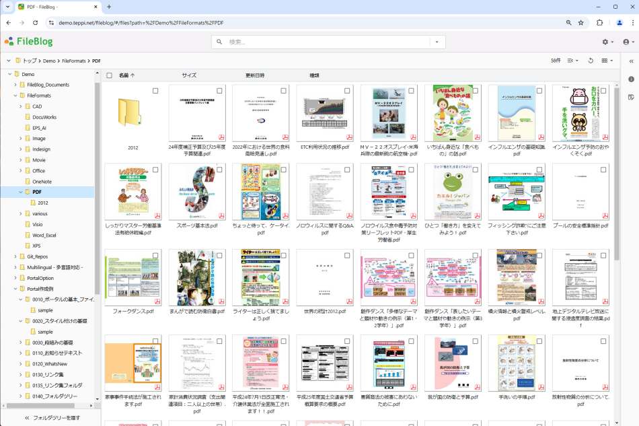Collapse the PDF folder tree node
Viewport: 639px width, 426px height.
(x=21, y=192)
